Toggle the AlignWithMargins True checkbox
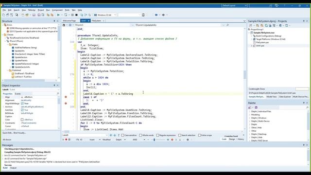311x175 pixels. coord(22,104)
